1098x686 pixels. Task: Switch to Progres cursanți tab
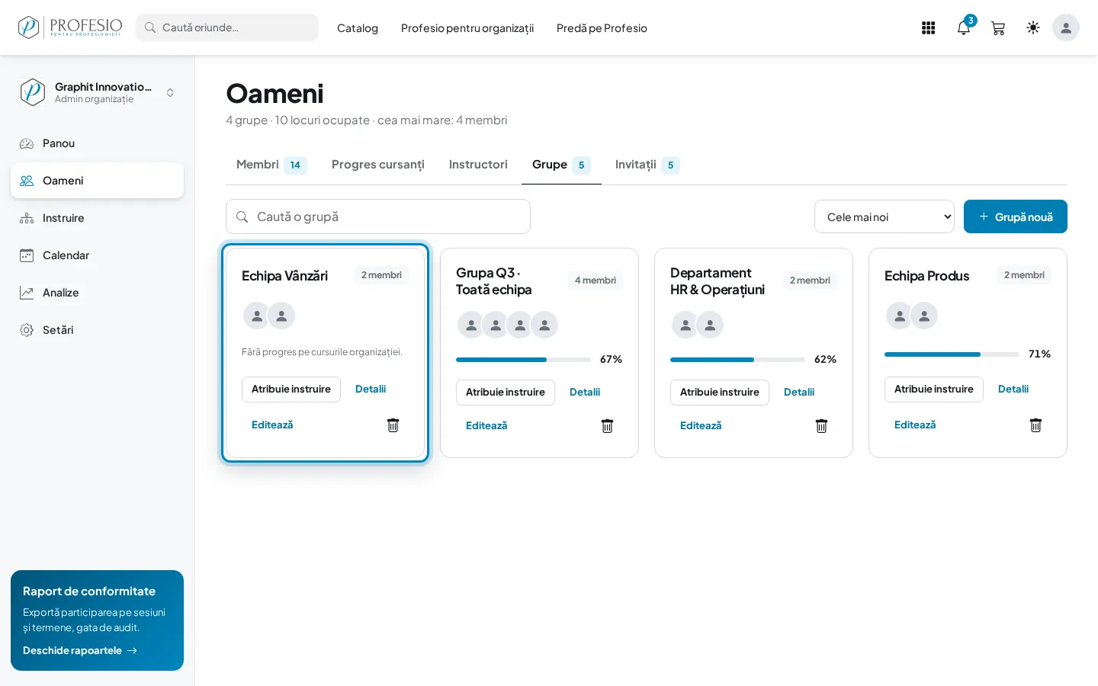tap(378, 165)
